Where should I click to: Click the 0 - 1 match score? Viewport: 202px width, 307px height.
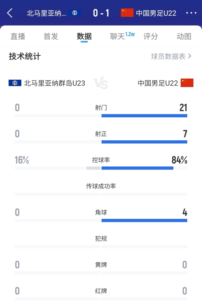(101, 13)
